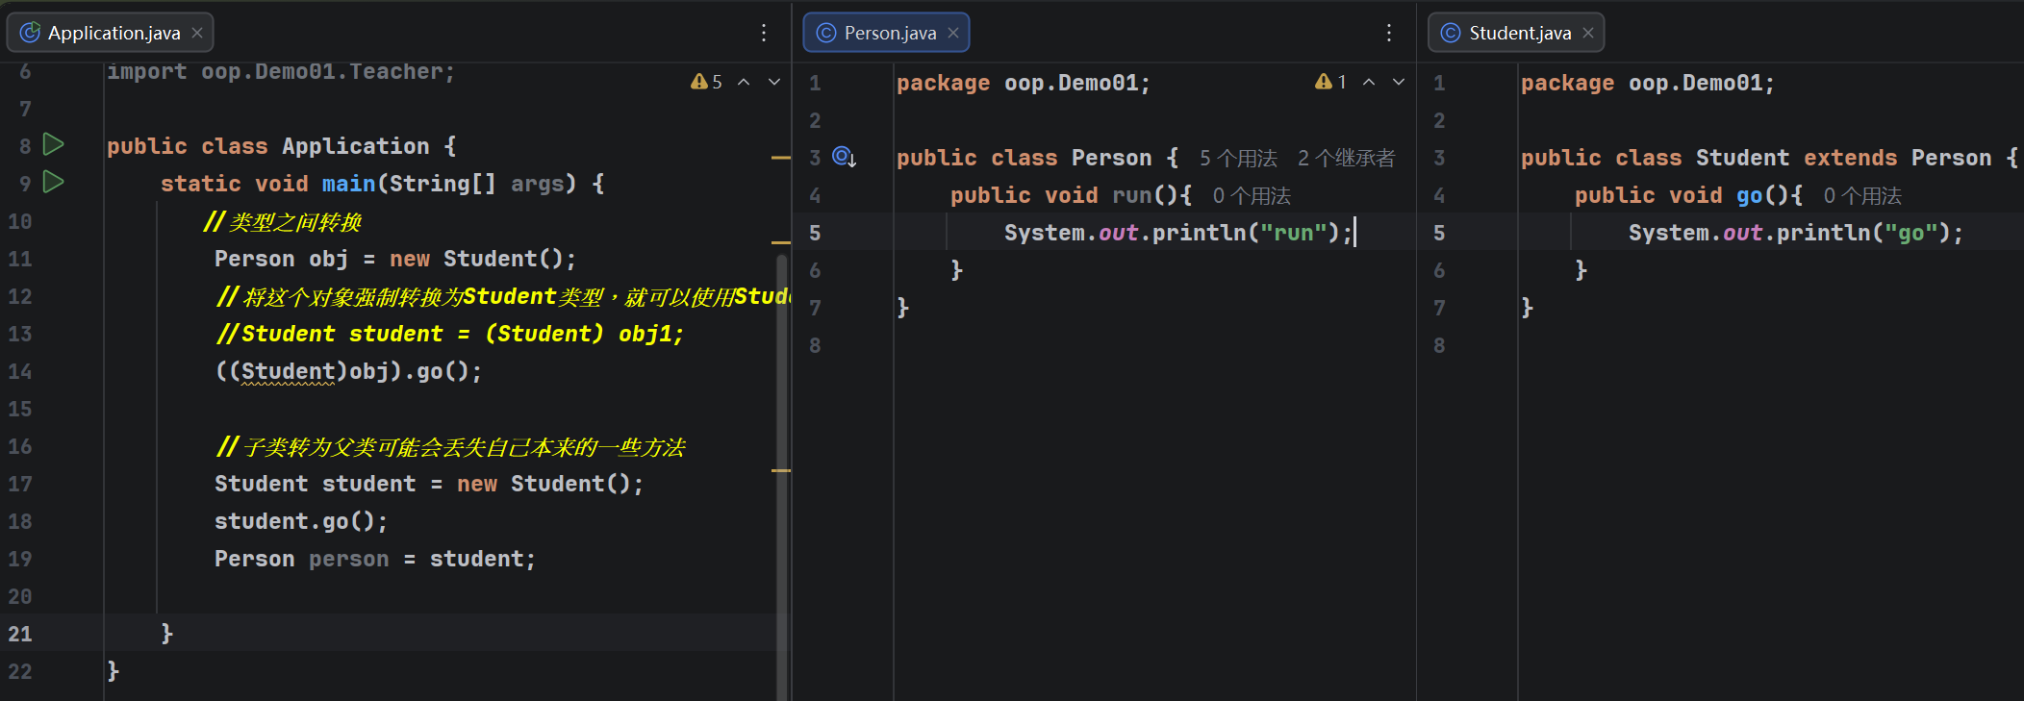Switch to the Person.java tab
The width and height of the screenshot is (2024, 701).
coord(886,33)
